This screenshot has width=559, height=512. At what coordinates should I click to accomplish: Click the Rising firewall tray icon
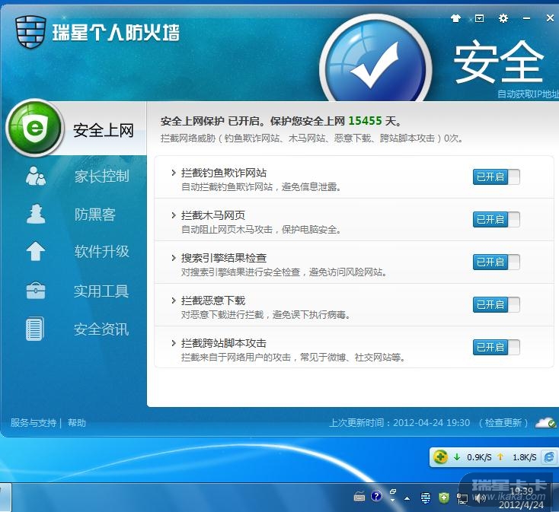click(x=425, y=498)
